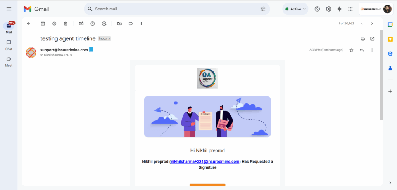The image size is (397, 190).
Task: Expand recipient details arrow
Action: 71,55
